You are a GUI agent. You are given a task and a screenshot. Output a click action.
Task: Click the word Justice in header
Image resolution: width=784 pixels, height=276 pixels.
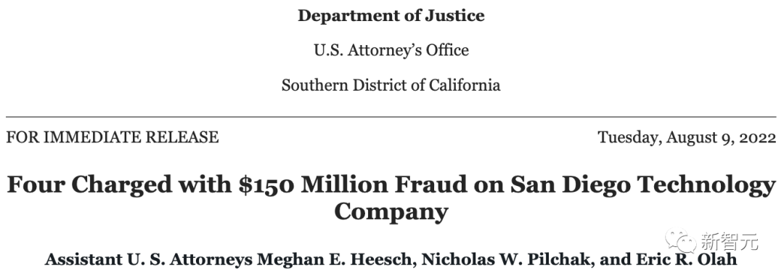point(454,15)
